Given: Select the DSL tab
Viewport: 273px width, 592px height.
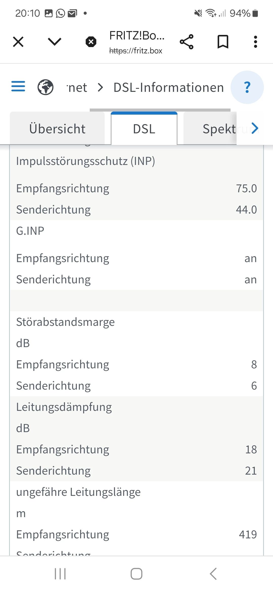Looking at the screenshot, I should coord(144,129).
